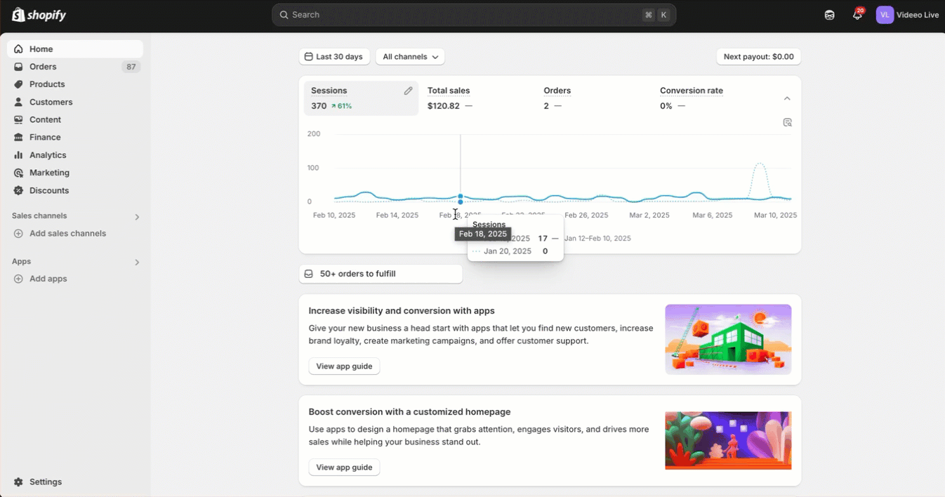Screen dimensions: 945x497
Task: Click the Marketing target icon
Action: (x=18, y=173)
